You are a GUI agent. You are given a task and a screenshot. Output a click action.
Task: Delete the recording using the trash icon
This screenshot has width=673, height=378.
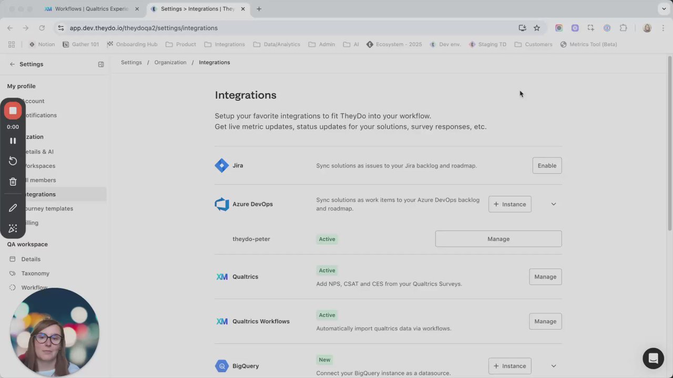point(13,182)
